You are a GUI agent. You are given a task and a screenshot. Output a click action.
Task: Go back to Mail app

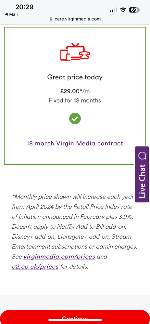[11, 15]
